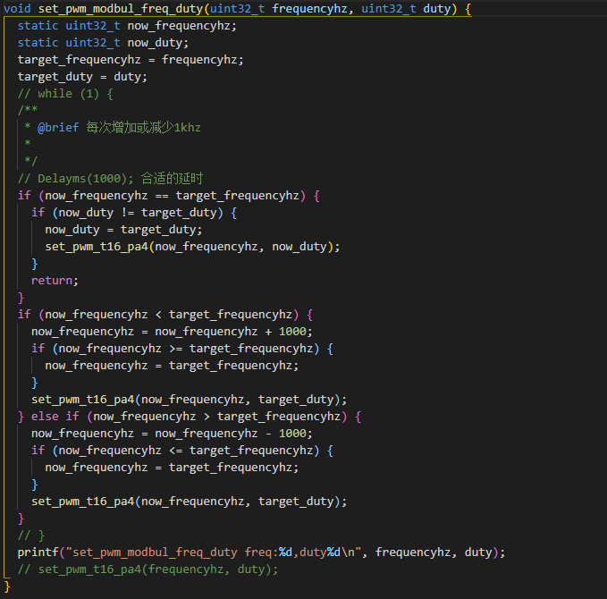Image resolution: width=607 pixels, height=599 pixels.
Task: Click the commented '// while (1) {' line
Action: [x=65, y=94]
